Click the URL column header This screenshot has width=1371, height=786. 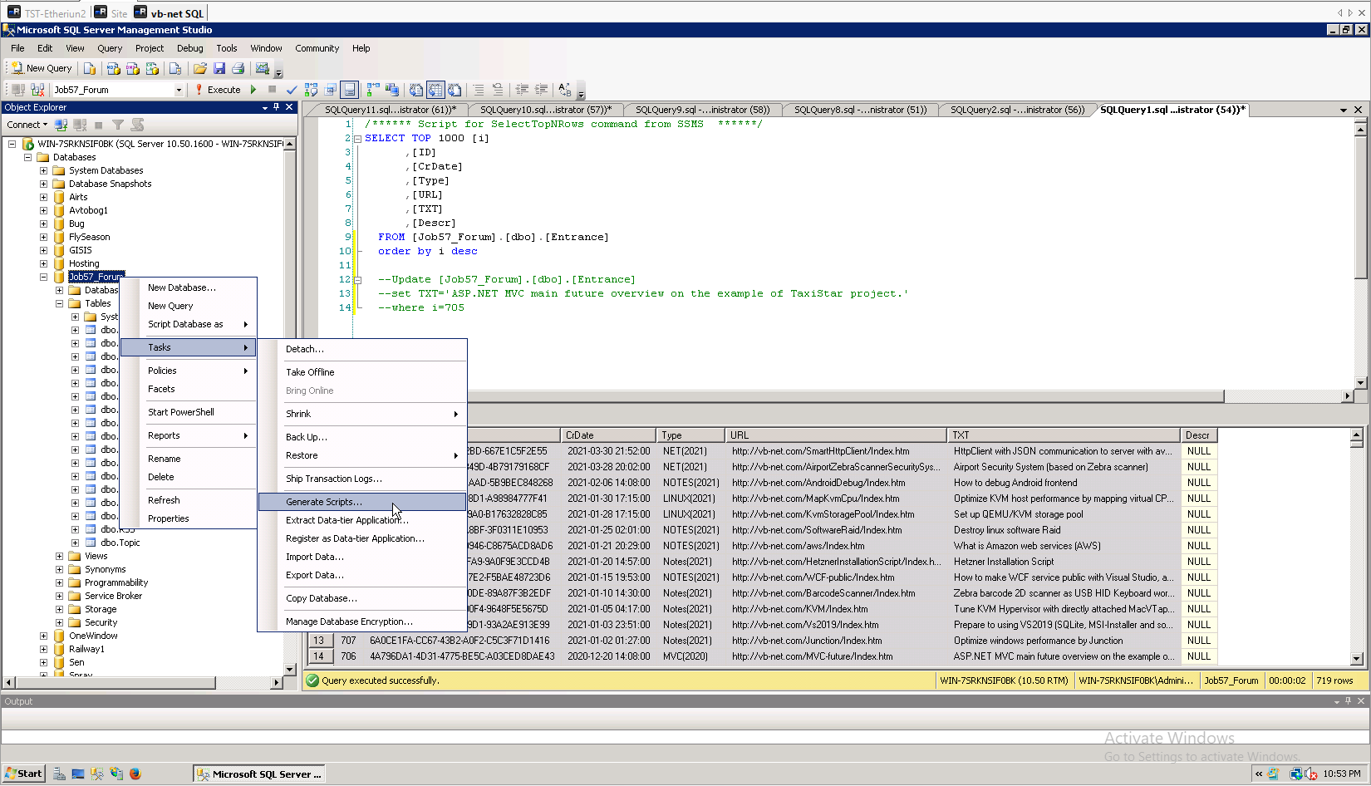(x=837, y=435)
